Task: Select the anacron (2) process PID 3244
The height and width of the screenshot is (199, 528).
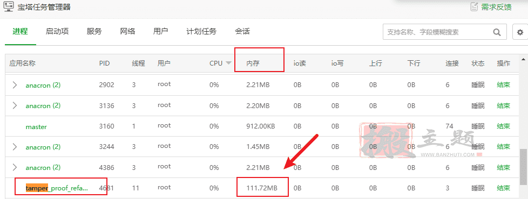Action: point(43,147)
